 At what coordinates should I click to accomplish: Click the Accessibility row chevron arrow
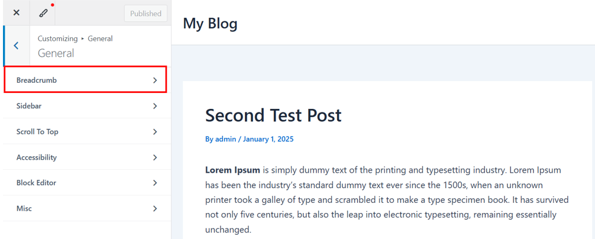click(155, 157)
